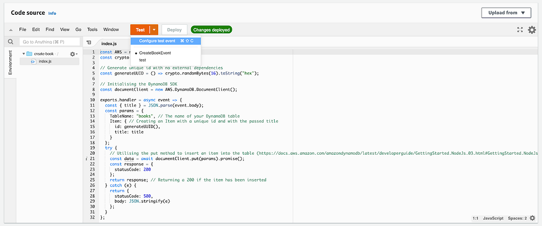Click the create-book folder icon
Image resolution: width=542 pixels, height=226 pixels.
pyautogui.click(x=30, y=54)
